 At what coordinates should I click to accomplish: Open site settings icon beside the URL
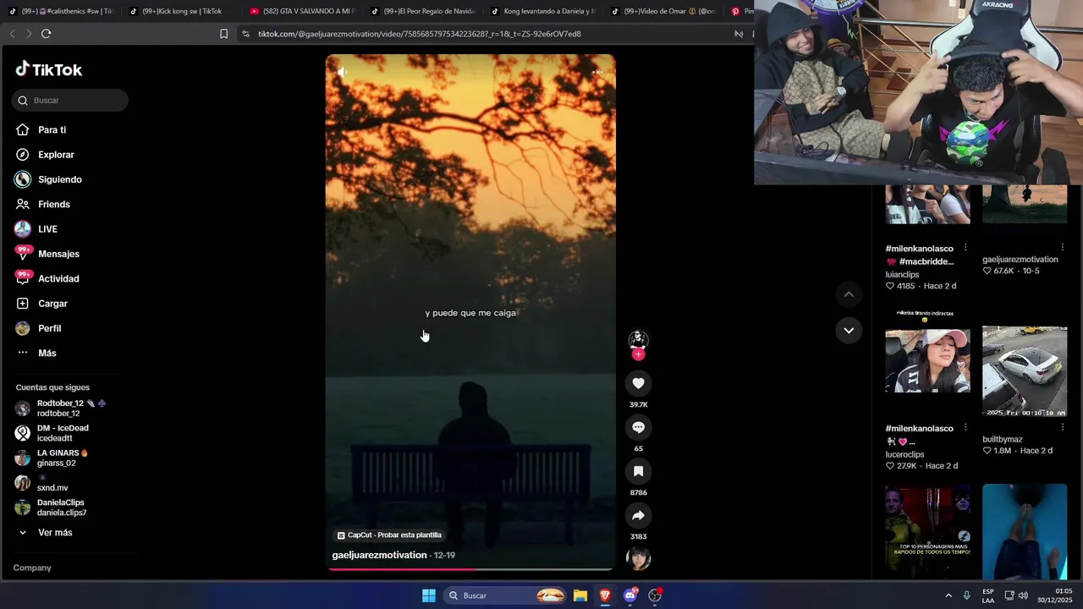[x=245, y=34]
